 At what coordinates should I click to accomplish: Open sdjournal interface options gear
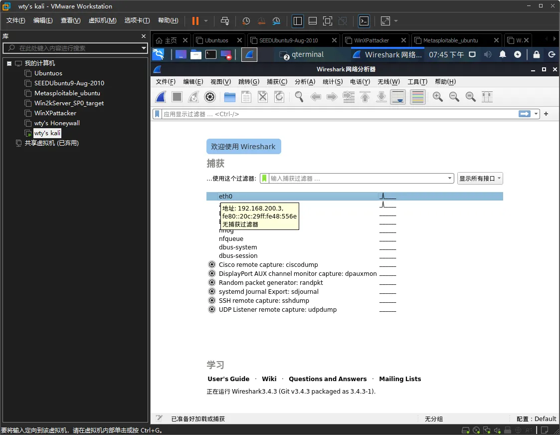212,291
